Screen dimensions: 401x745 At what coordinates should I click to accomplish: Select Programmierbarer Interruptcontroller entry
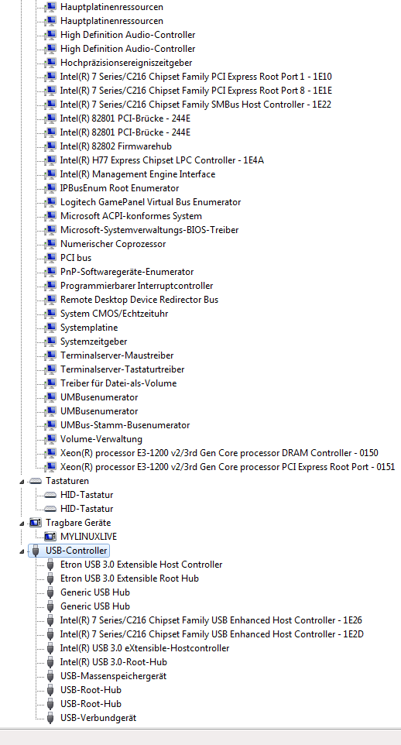click(136, 286)
